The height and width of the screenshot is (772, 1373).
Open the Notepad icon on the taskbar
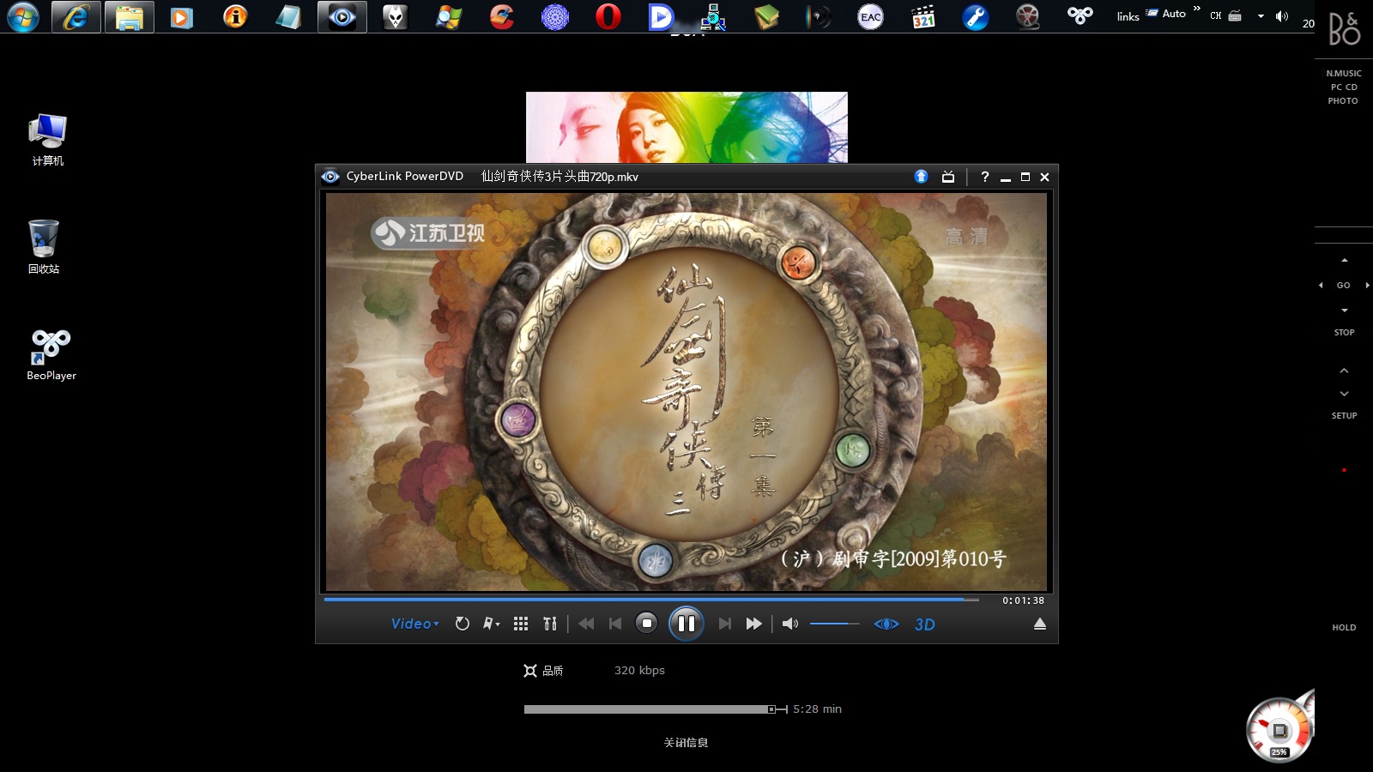[288, 16]
